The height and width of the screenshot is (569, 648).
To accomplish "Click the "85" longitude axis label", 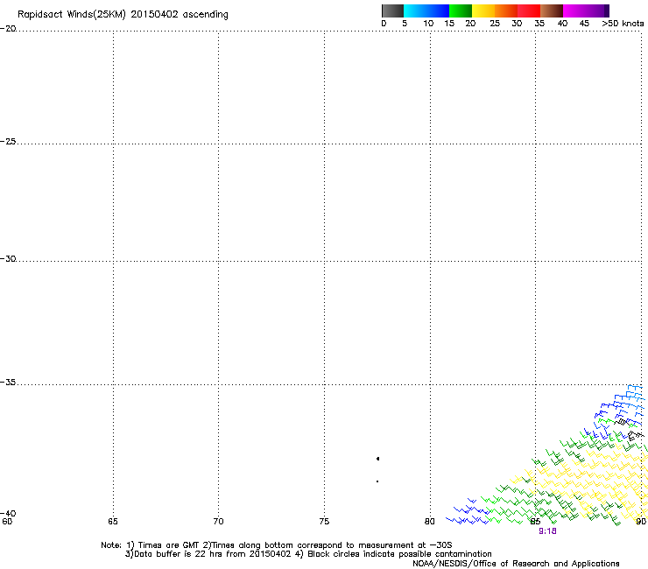I will (535, 522).
